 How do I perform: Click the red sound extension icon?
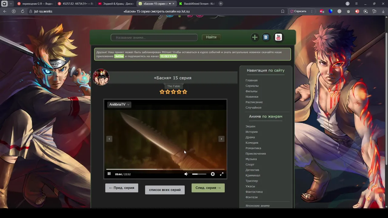coord(357,11)
